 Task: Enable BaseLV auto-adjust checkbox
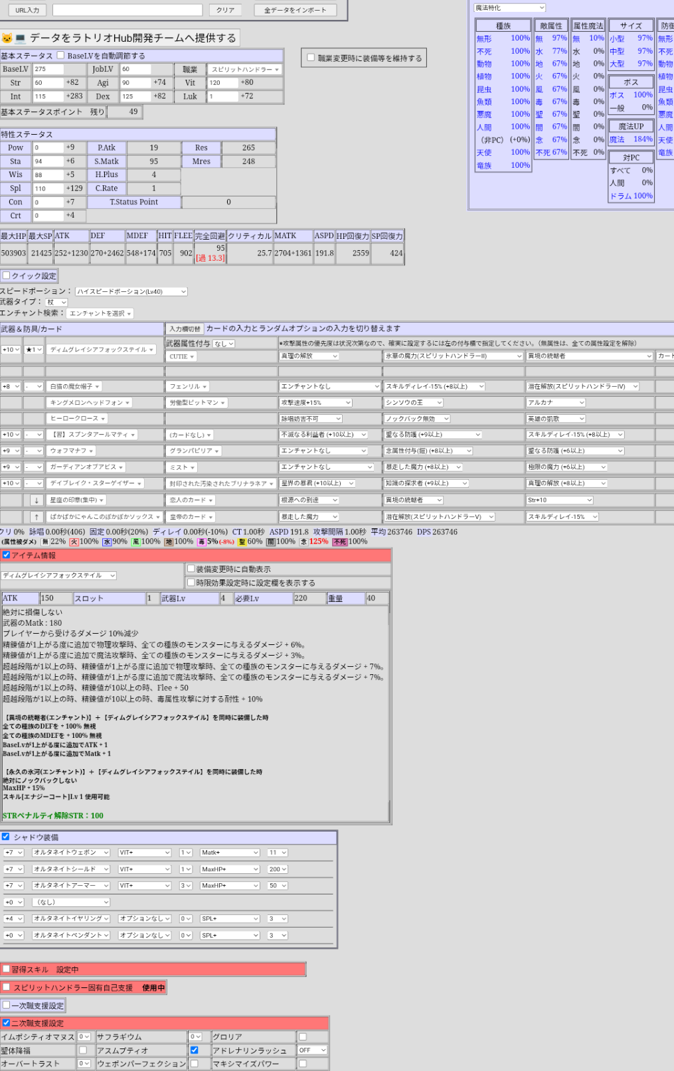[61, 56]
